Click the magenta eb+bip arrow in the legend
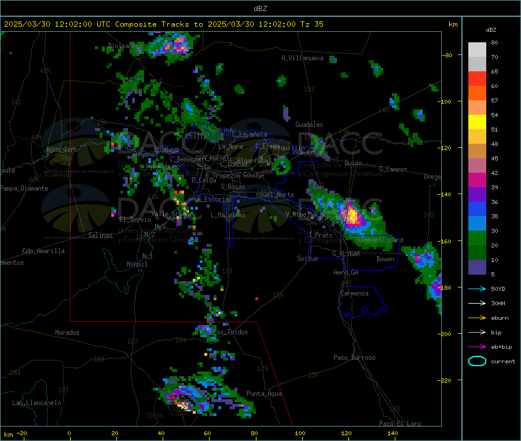Viewport: 521px width, 441px height. [477, 347]
